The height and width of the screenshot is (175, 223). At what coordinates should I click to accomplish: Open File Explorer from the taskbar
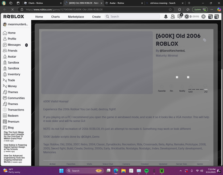(124, 171)
